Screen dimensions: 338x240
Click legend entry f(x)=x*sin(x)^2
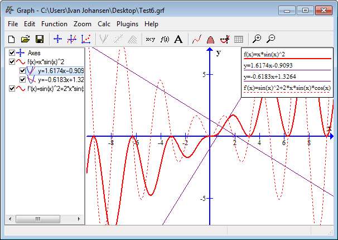264,54
